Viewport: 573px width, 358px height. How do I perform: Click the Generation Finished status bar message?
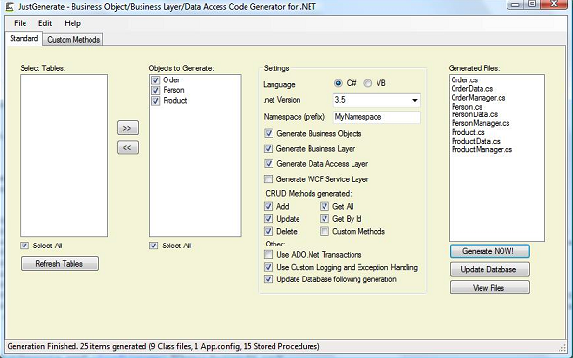point(164,346)
